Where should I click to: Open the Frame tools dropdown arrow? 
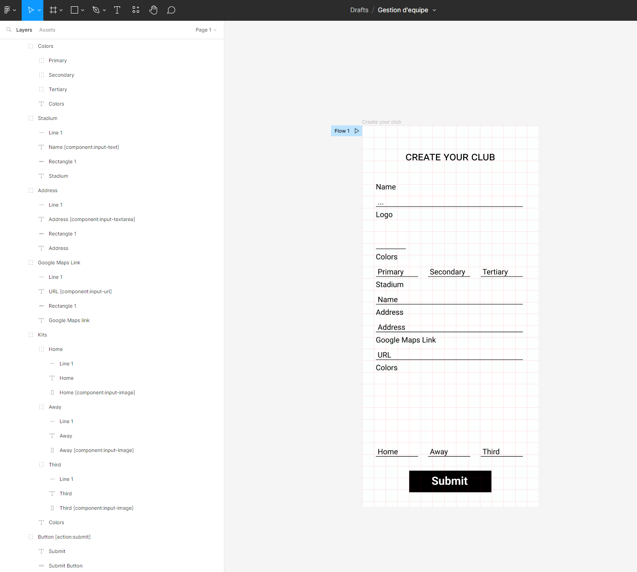tap(61, 10)
